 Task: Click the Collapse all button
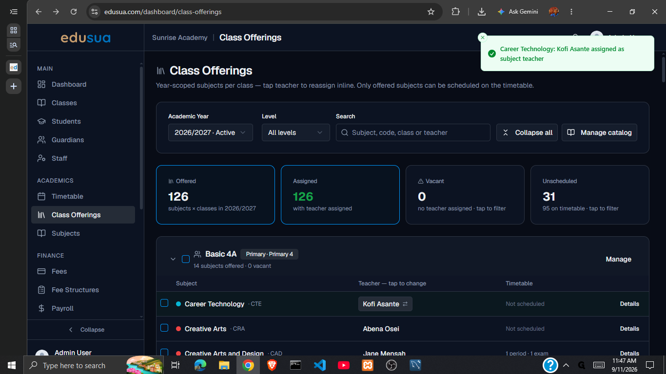[x=527, y=132]
